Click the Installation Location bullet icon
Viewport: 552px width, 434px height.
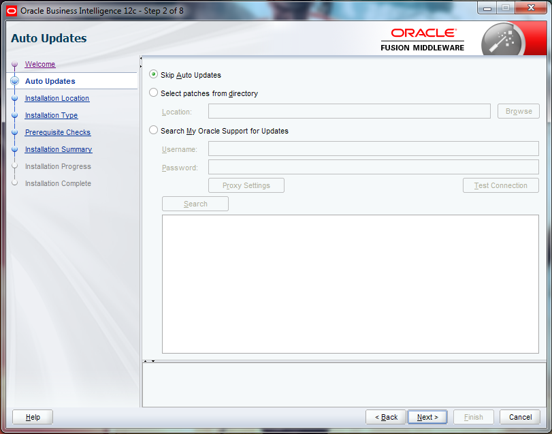14,98
